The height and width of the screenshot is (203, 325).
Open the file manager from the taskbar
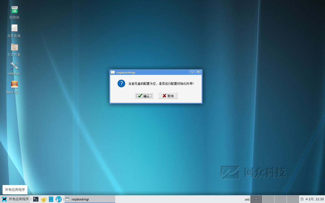click(51, 199)
